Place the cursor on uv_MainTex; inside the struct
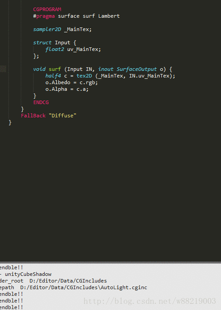 click(84, 49)
